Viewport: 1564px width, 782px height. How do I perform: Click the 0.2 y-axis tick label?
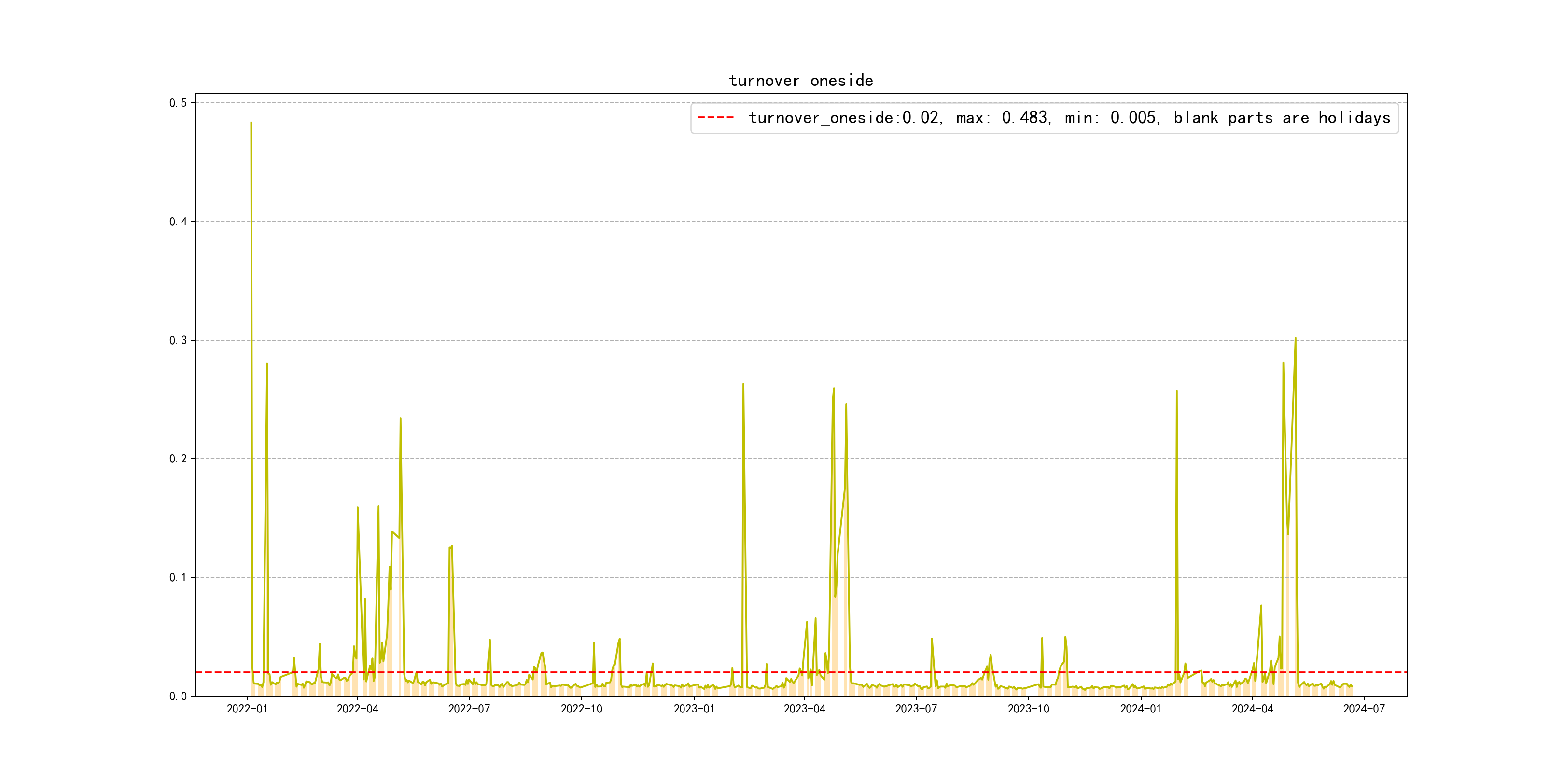pyautogui.click(x=178, y=459)
